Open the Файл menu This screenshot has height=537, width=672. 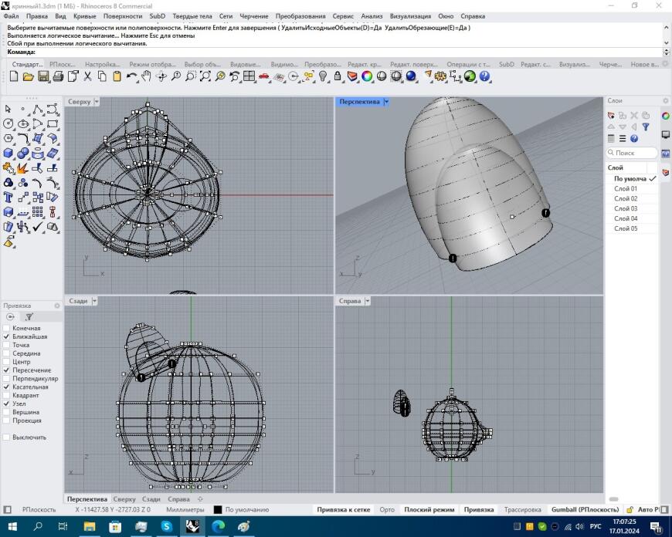(11, 16)
